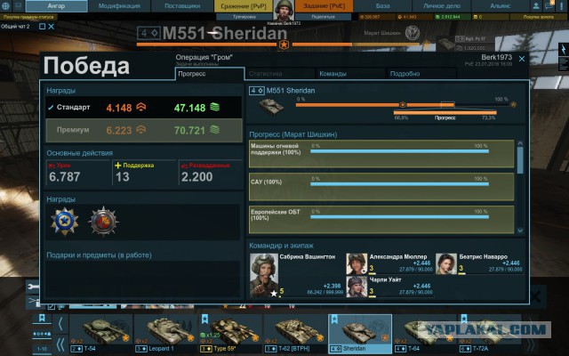
Task: Toggle favorite bookmark on T-72A card
Action: click(x=464, y=319)
